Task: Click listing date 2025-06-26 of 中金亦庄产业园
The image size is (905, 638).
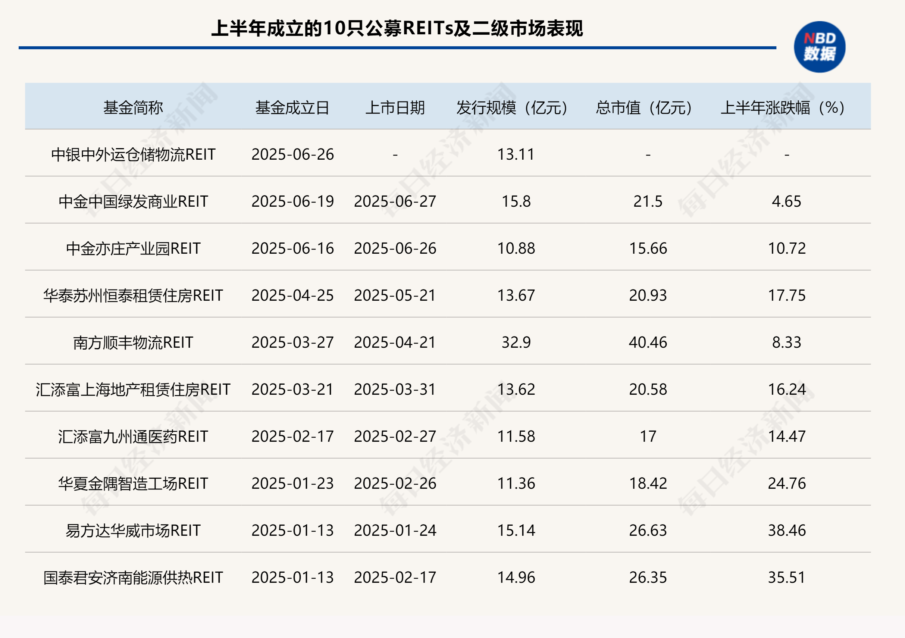Action: click(395, 248)
